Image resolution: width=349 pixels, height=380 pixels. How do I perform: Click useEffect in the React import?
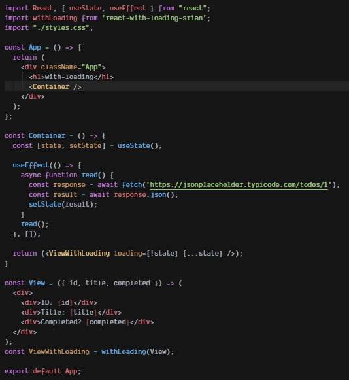click(127, 8)
